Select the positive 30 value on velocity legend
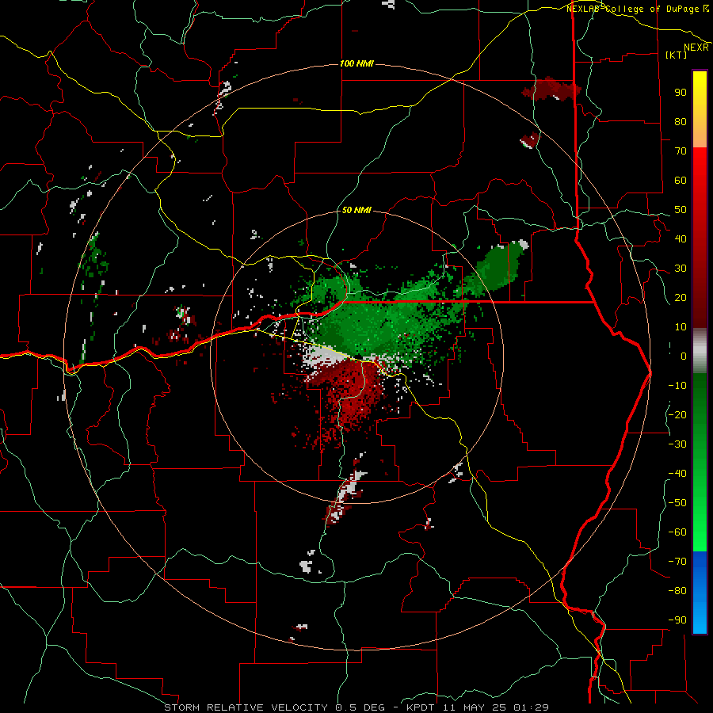713x713 pixels. point(681,269)
